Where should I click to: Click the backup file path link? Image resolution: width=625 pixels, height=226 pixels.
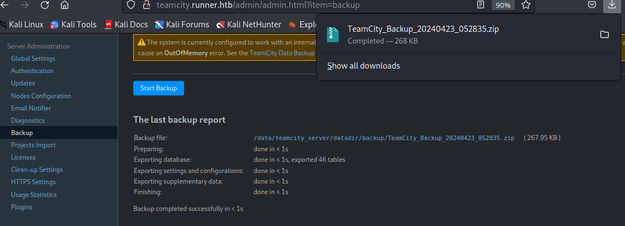[384, 138]
